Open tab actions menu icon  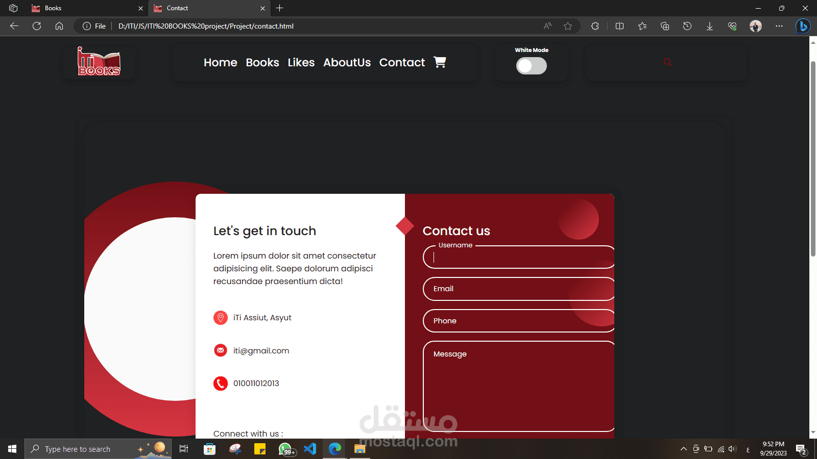pyautogui.click(x=13, y=8)
